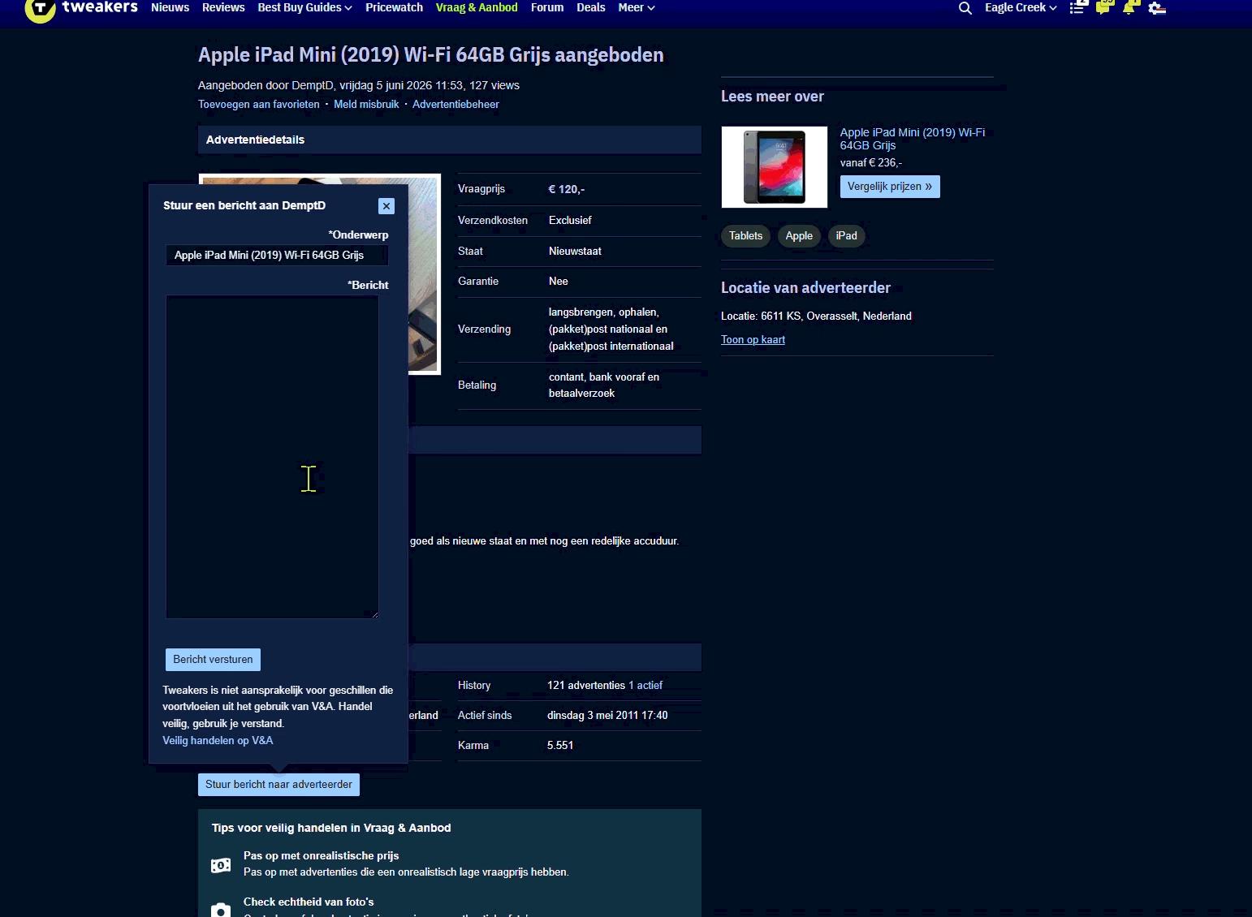Screen dimensions: 1252x917
Task: Expand the Best Buy Guides menu
Action: [x=304, y=7]
